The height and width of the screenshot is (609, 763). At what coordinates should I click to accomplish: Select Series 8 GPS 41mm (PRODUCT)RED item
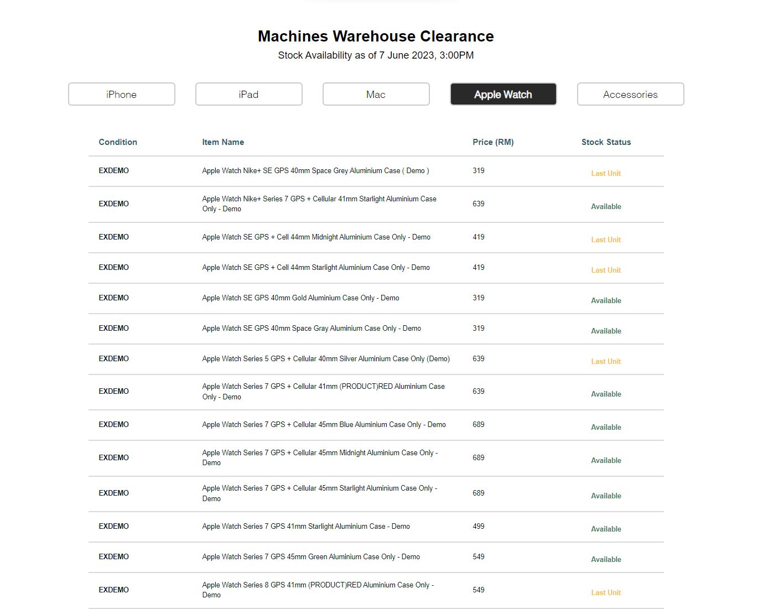(x=318, y=590)
